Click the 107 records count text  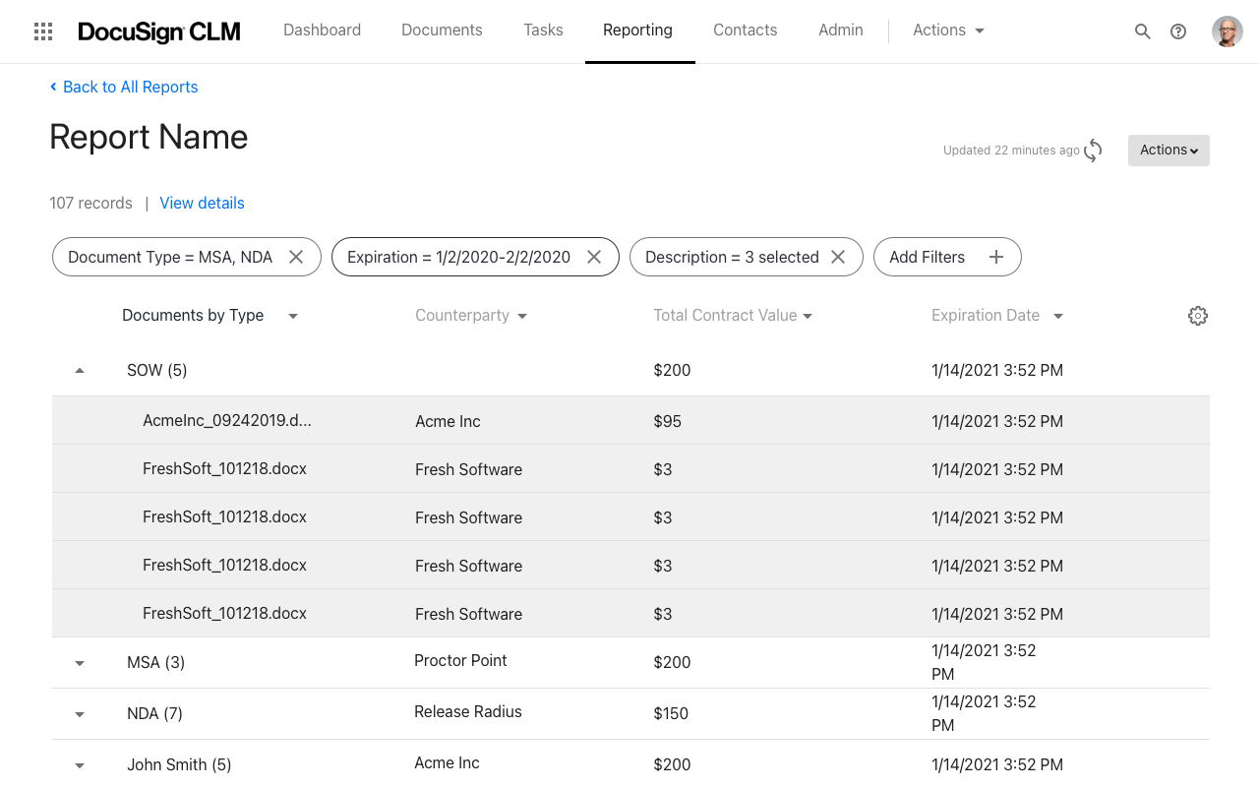tap(90, 203)
